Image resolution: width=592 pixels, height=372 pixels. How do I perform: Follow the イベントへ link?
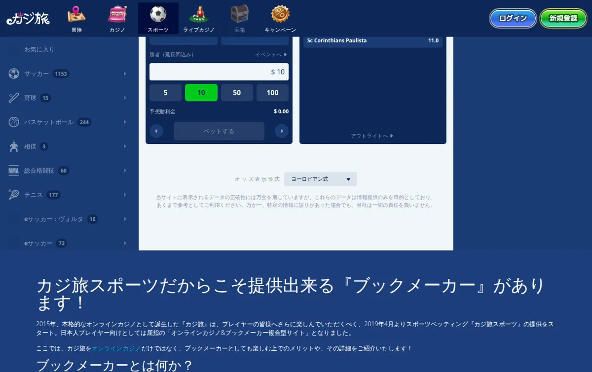tap(271, 55)
